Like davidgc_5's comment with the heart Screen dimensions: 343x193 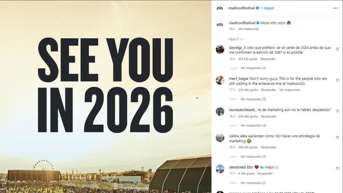pos(337,49)
